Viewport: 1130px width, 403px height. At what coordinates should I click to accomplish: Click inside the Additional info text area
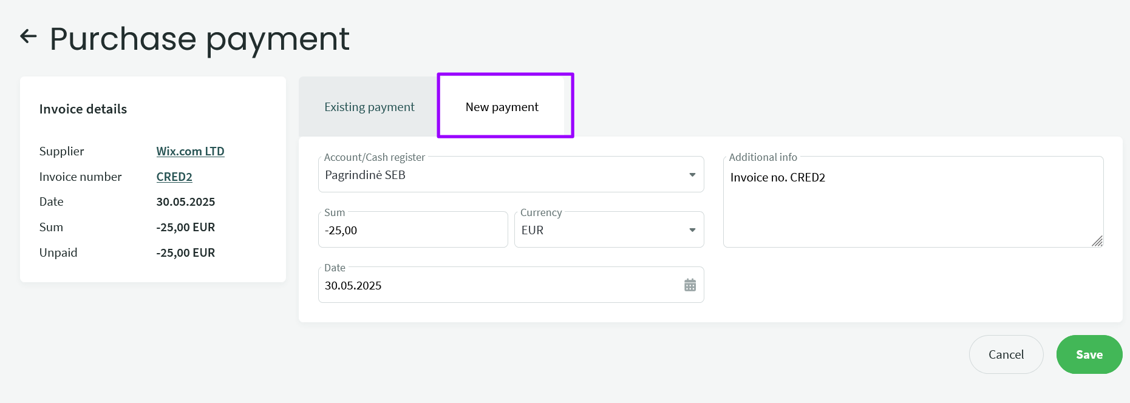(x=913, y=206)
